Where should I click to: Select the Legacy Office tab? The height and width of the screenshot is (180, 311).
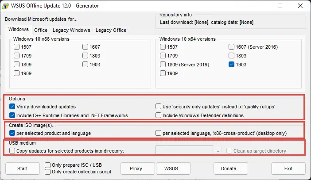pos(111,30)
